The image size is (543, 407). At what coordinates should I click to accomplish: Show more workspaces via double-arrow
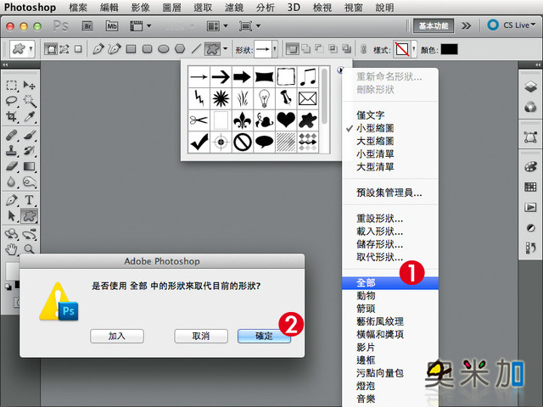click(x=467, y=25)
